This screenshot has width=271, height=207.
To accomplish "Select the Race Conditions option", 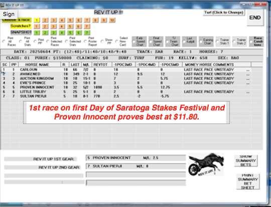I will click(256, 41).
